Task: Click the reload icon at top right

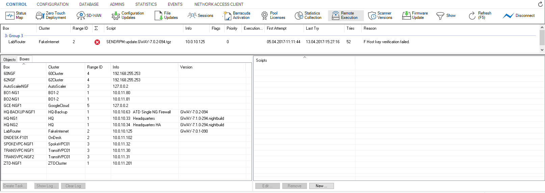Action: point(540,4)
